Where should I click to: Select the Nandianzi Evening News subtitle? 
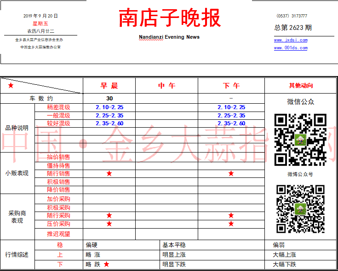pyautogui.click(x=169, y=37)
